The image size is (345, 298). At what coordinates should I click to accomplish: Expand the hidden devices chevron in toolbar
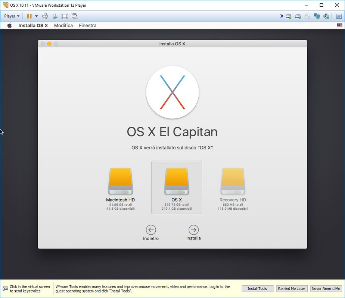(x=282, y=16)
